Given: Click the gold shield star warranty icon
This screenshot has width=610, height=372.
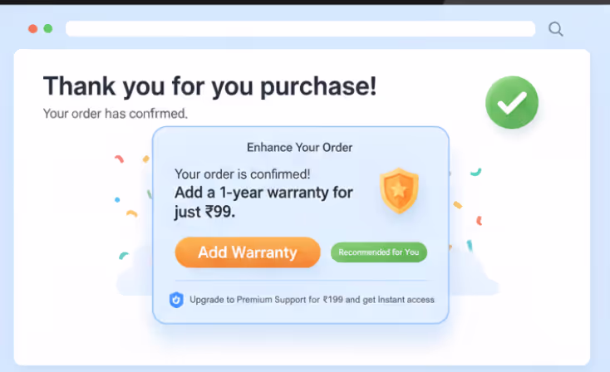Looking at the screenshot, I should 399,190.
